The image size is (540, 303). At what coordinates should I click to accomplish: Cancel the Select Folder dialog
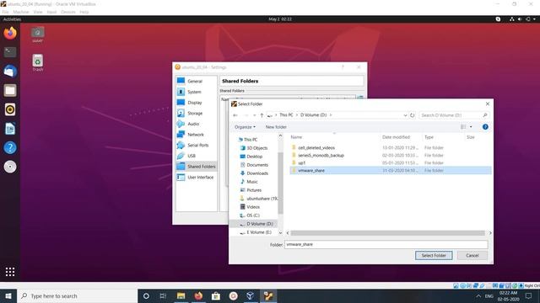coord(472,256)
